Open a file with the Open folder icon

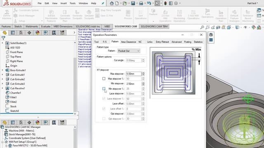125,3
